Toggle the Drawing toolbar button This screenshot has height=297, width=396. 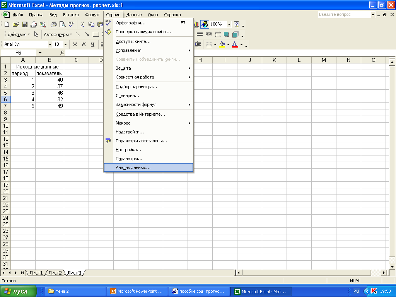205,24
